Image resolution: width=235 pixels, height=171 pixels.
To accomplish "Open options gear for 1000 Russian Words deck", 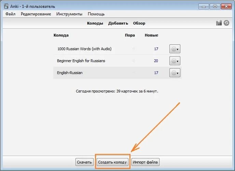I will [175, 49].
